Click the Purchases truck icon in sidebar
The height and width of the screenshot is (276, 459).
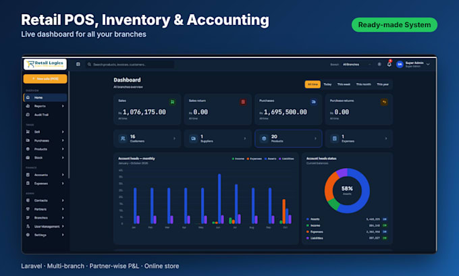(28, 140)
